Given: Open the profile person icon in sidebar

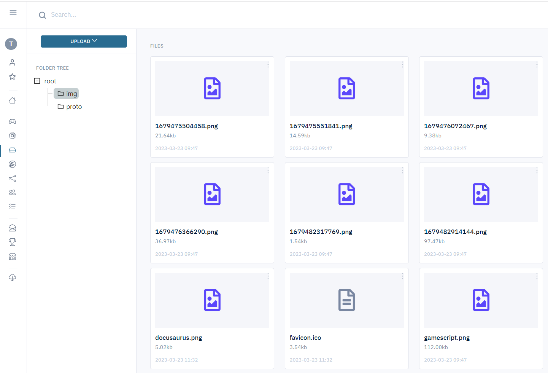Looking at the screenshot, I should click(x=12, y=62).
